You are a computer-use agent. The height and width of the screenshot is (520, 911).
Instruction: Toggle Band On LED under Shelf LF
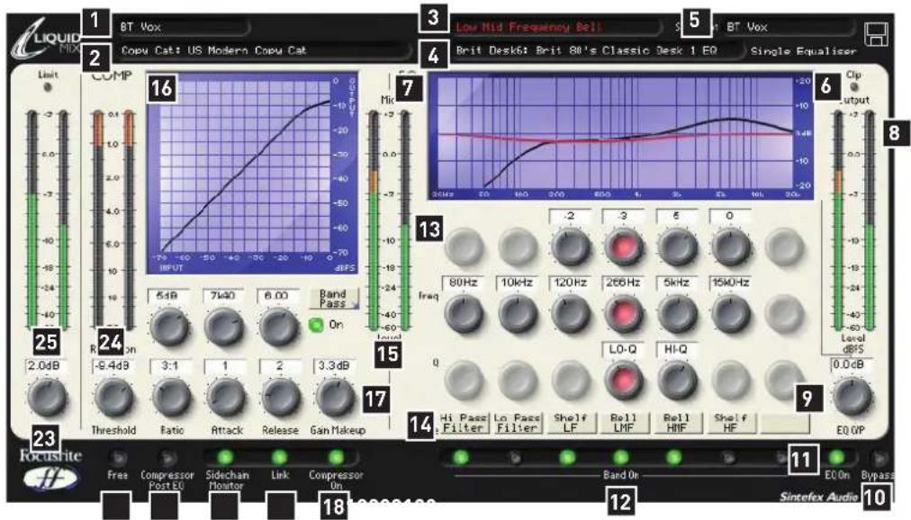point(568,458)
